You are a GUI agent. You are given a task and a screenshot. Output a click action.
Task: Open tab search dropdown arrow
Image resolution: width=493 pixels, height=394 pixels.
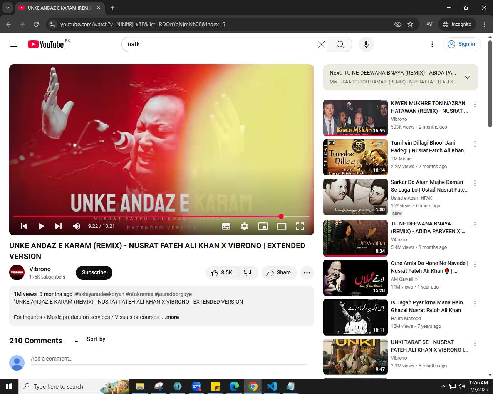click(7, 8)
